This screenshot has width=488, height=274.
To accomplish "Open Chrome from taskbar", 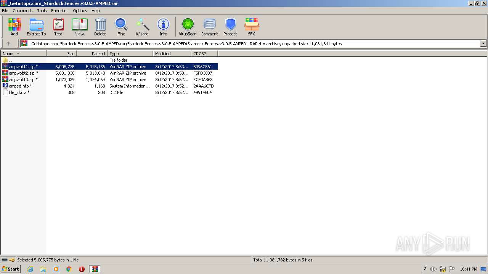I will (x=69, y=269).
